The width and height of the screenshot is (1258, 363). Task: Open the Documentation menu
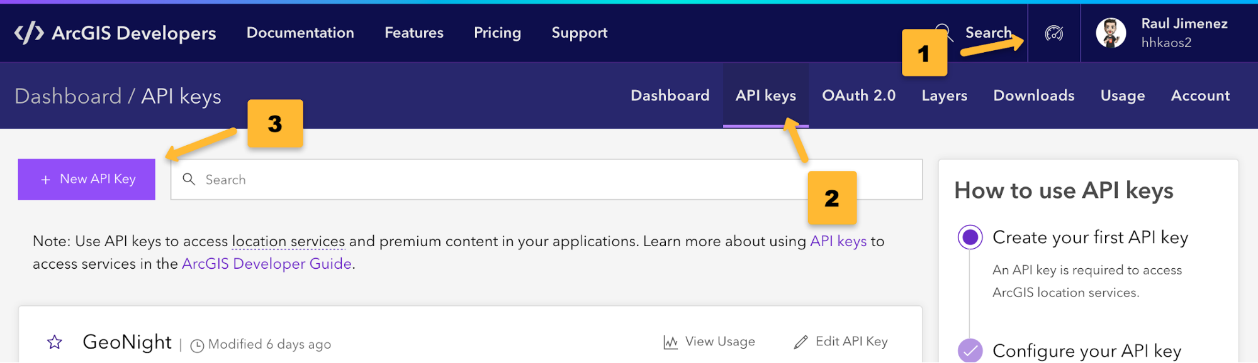coord(300,33)
